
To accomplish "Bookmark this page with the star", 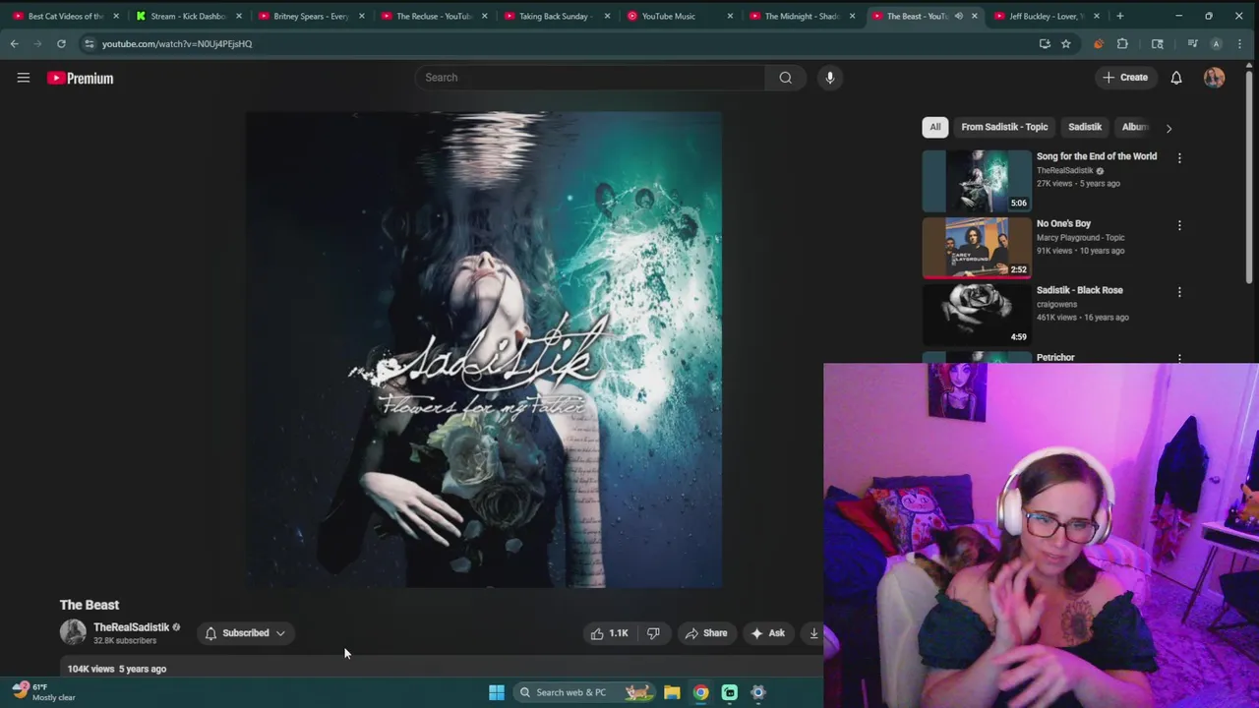I will 1065,43.
